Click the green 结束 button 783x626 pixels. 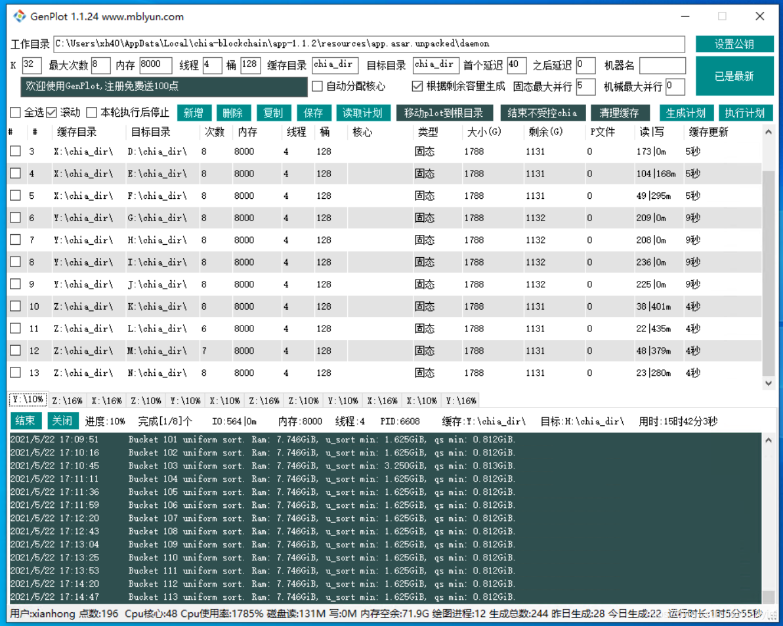[x=25, y=421]
